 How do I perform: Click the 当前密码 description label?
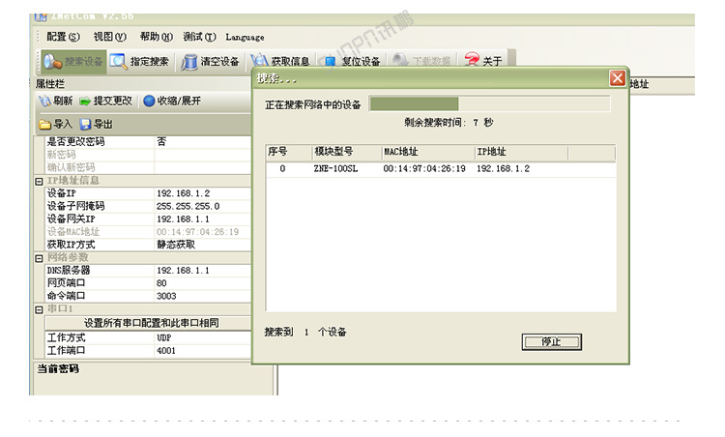tap(58, 369)
